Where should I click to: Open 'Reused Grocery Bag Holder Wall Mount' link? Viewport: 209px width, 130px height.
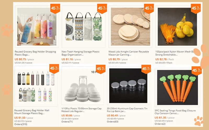tap(32, 112)
